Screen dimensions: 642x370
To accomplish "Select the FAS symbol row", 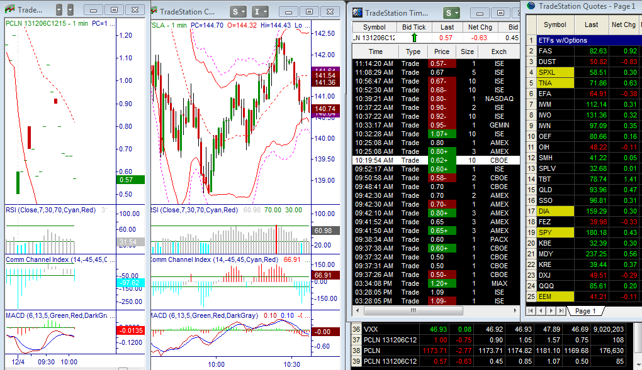I will coord(555,51).
